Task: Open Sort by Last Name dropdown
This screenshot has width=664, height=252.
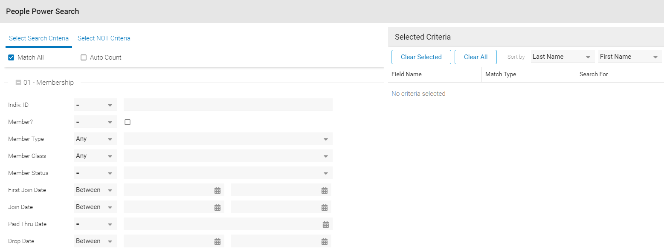Action: click(x=563, y=57)
